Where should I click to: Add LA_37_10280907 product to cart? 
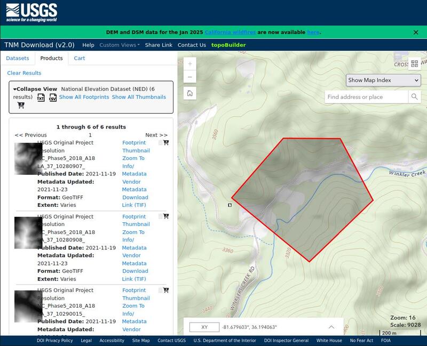(x=166, y=142)
